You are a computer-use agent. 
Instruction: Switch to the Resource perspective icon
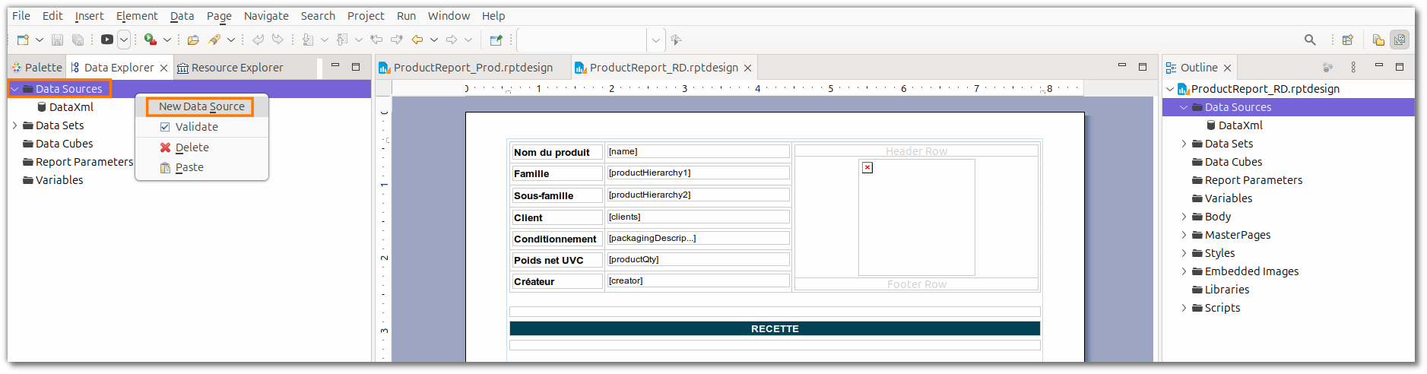tap(1378, 40)
